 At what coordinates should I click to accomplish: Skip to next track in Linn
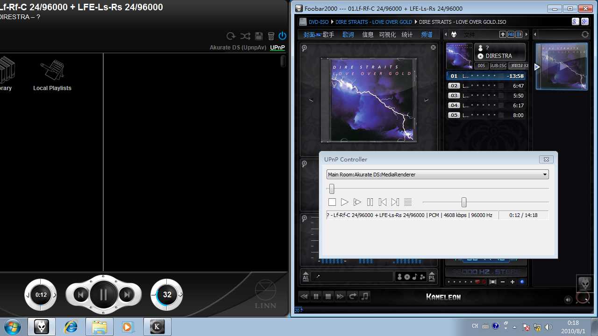point(127,294)
